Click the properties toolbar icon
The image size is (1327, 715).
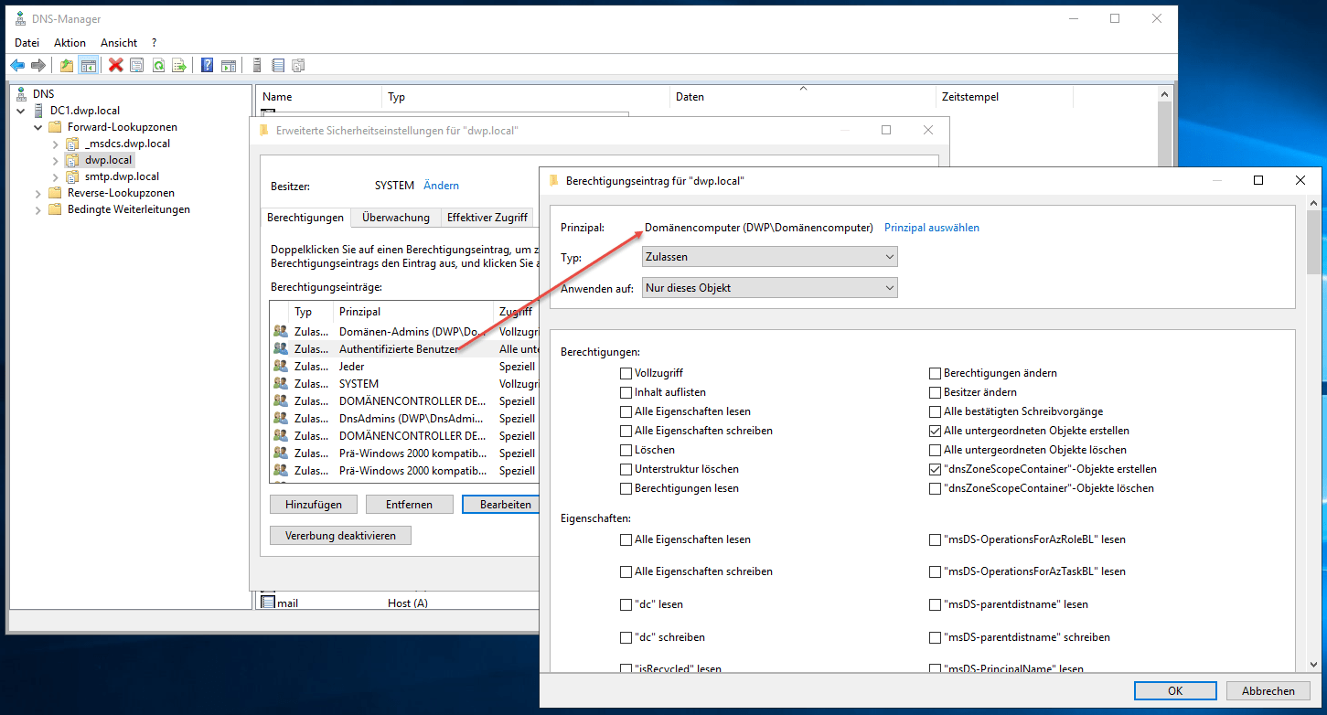pyautogui.click(x=137, y=65)
